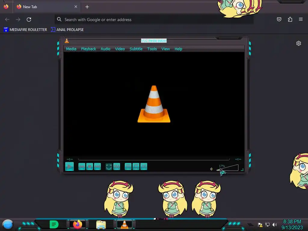Viewport: 308px width, 231px height.
Task: Click the VLC seek progress bar
Action: tap(154, 159)
